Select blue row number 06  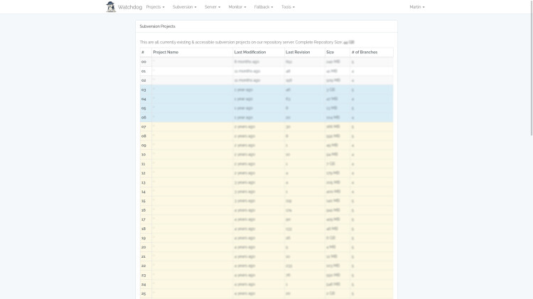[x=266, y=118]
